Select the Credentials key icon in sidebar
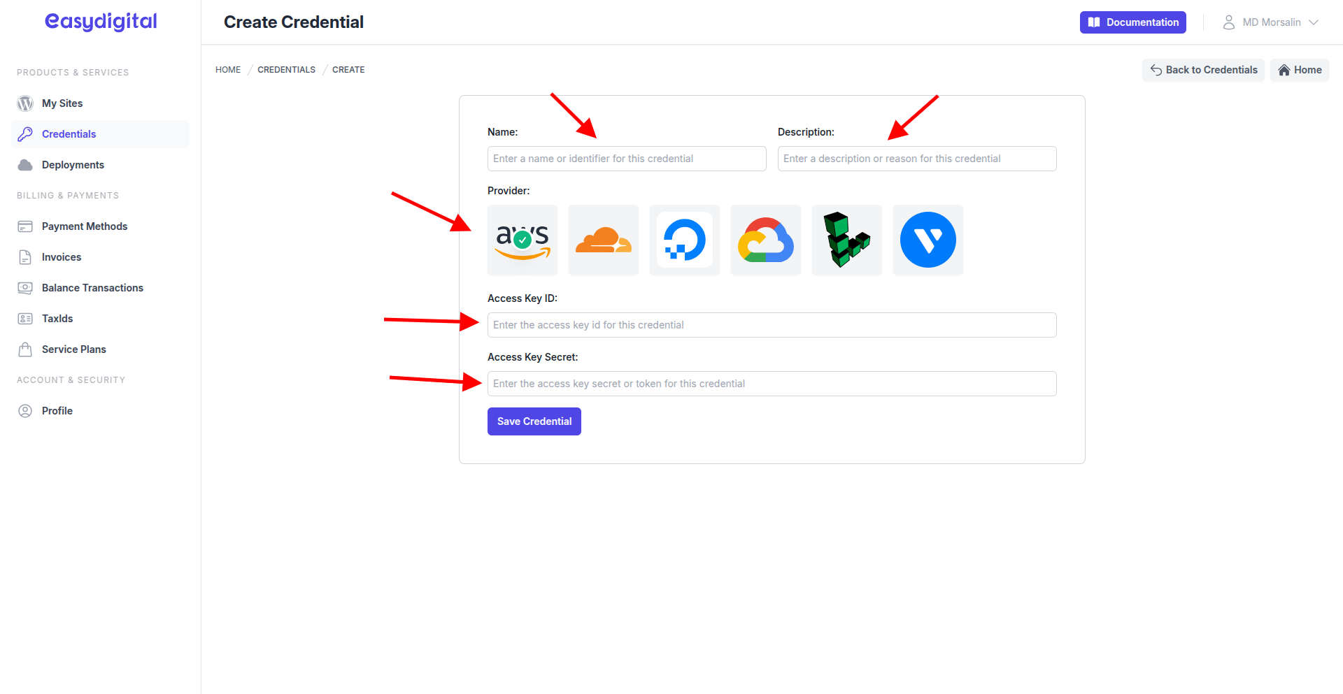This screenshot has width=1343, height=694. (x=25, y=133)
